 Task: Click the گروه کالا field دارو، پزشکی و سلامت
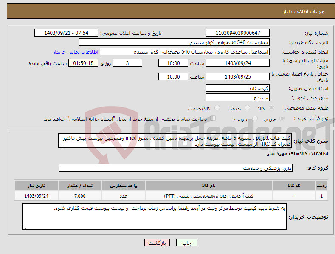coord(176,168)
